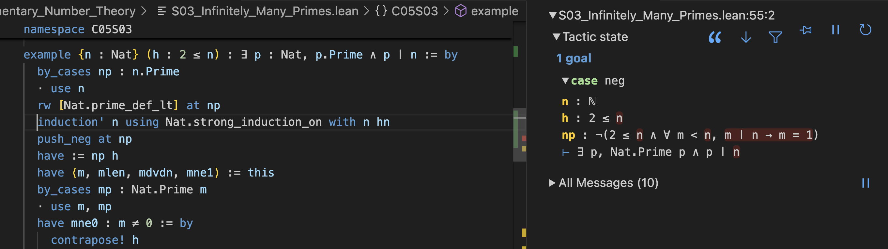Click the 1 goal label

click(x=574, y=59)
